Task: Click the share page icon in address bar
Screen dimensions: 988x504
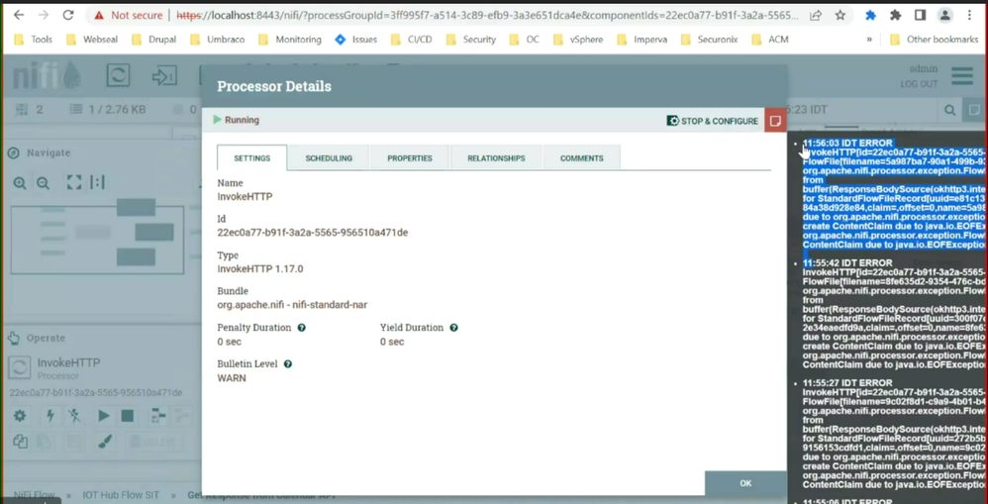Action: (x=816, y=15)
